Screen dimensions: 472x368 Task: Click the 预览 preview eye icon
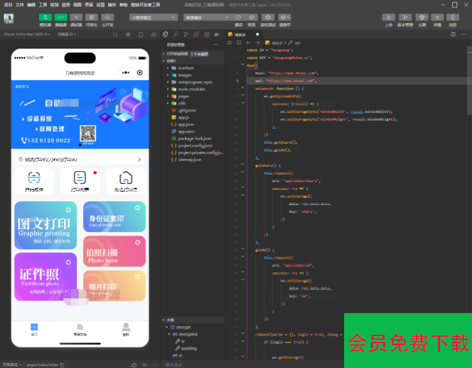click(253, 17)
